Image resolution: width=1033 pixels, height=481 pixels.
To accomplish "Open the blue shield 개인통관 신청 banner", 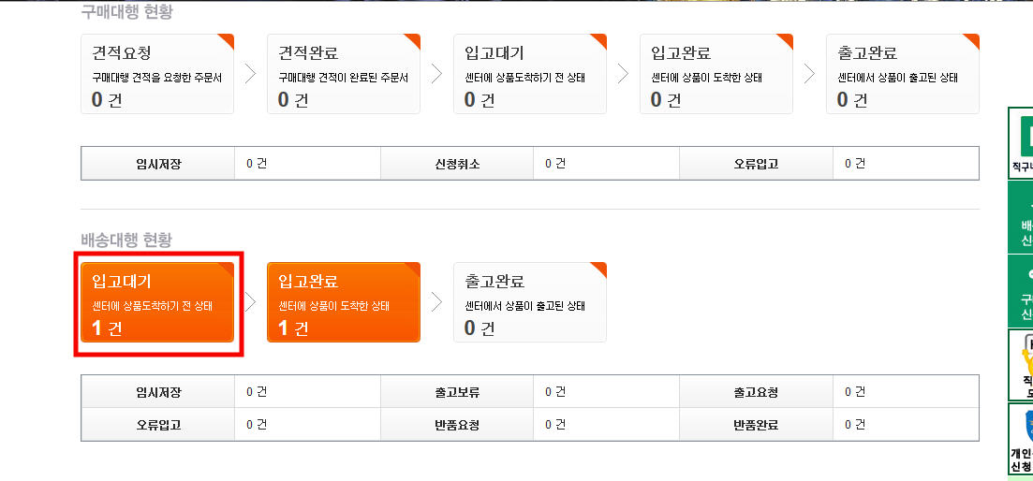I will [x=1021, y=439].
